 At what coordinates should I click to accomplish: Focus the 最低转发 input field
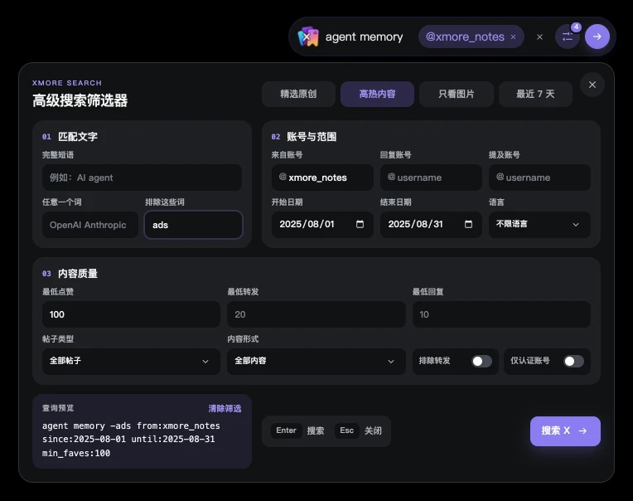316,314
